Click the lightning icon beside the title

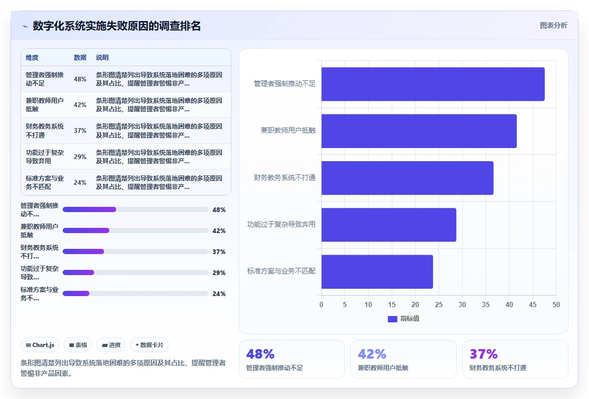click(x=25, y=26)
